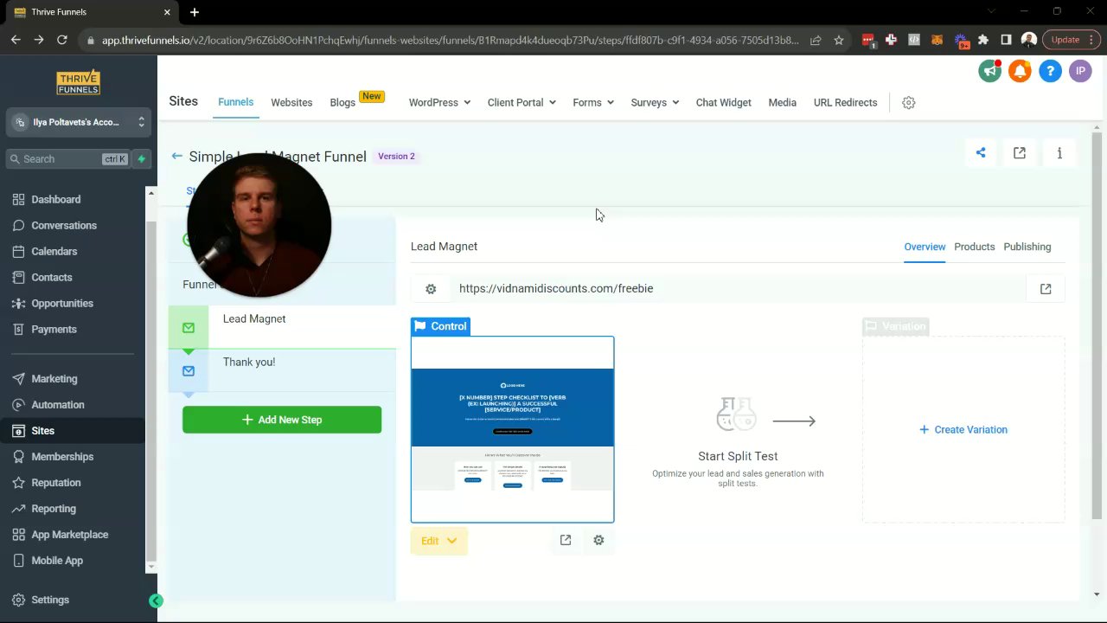Switch to the Publishing tab
This screenshot has width=1107, height=623.
click(x=1027, y=247)
